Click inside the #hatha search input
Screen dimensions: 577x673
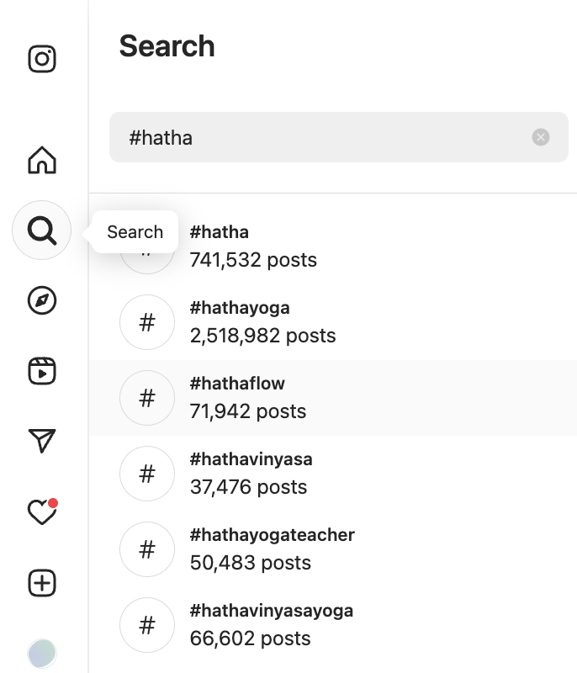point(339,137)
